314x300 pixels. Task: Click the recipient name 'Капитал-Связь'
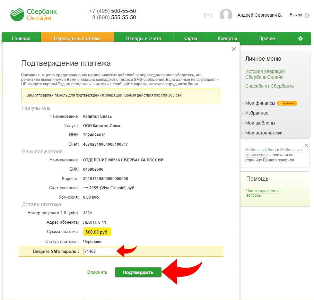(98, 116)
